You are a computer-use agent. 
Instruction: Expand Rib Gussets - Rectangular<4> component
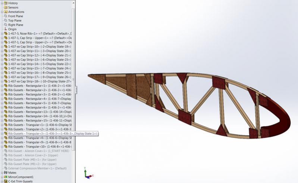tap(2, 99)
